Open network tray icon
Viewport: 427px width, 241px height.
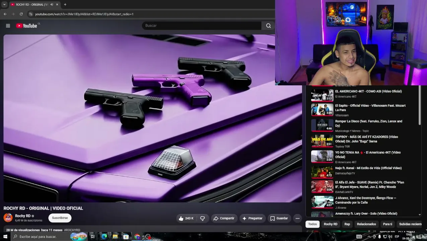pyautogui.click(x=385, y=237)
